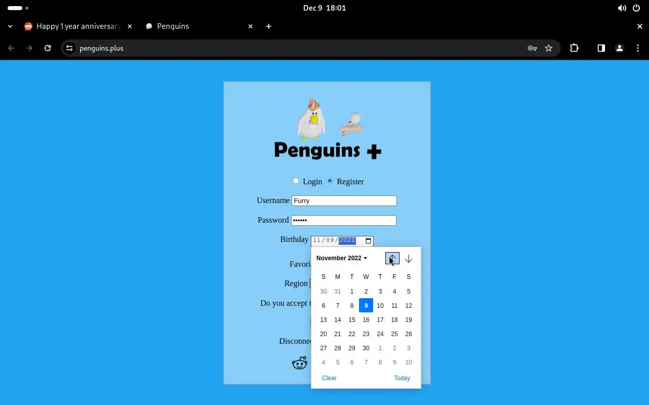This screenshot has width=649, height=405.
Task: Switch to the Penguins tab
Action: click(198, 26)
